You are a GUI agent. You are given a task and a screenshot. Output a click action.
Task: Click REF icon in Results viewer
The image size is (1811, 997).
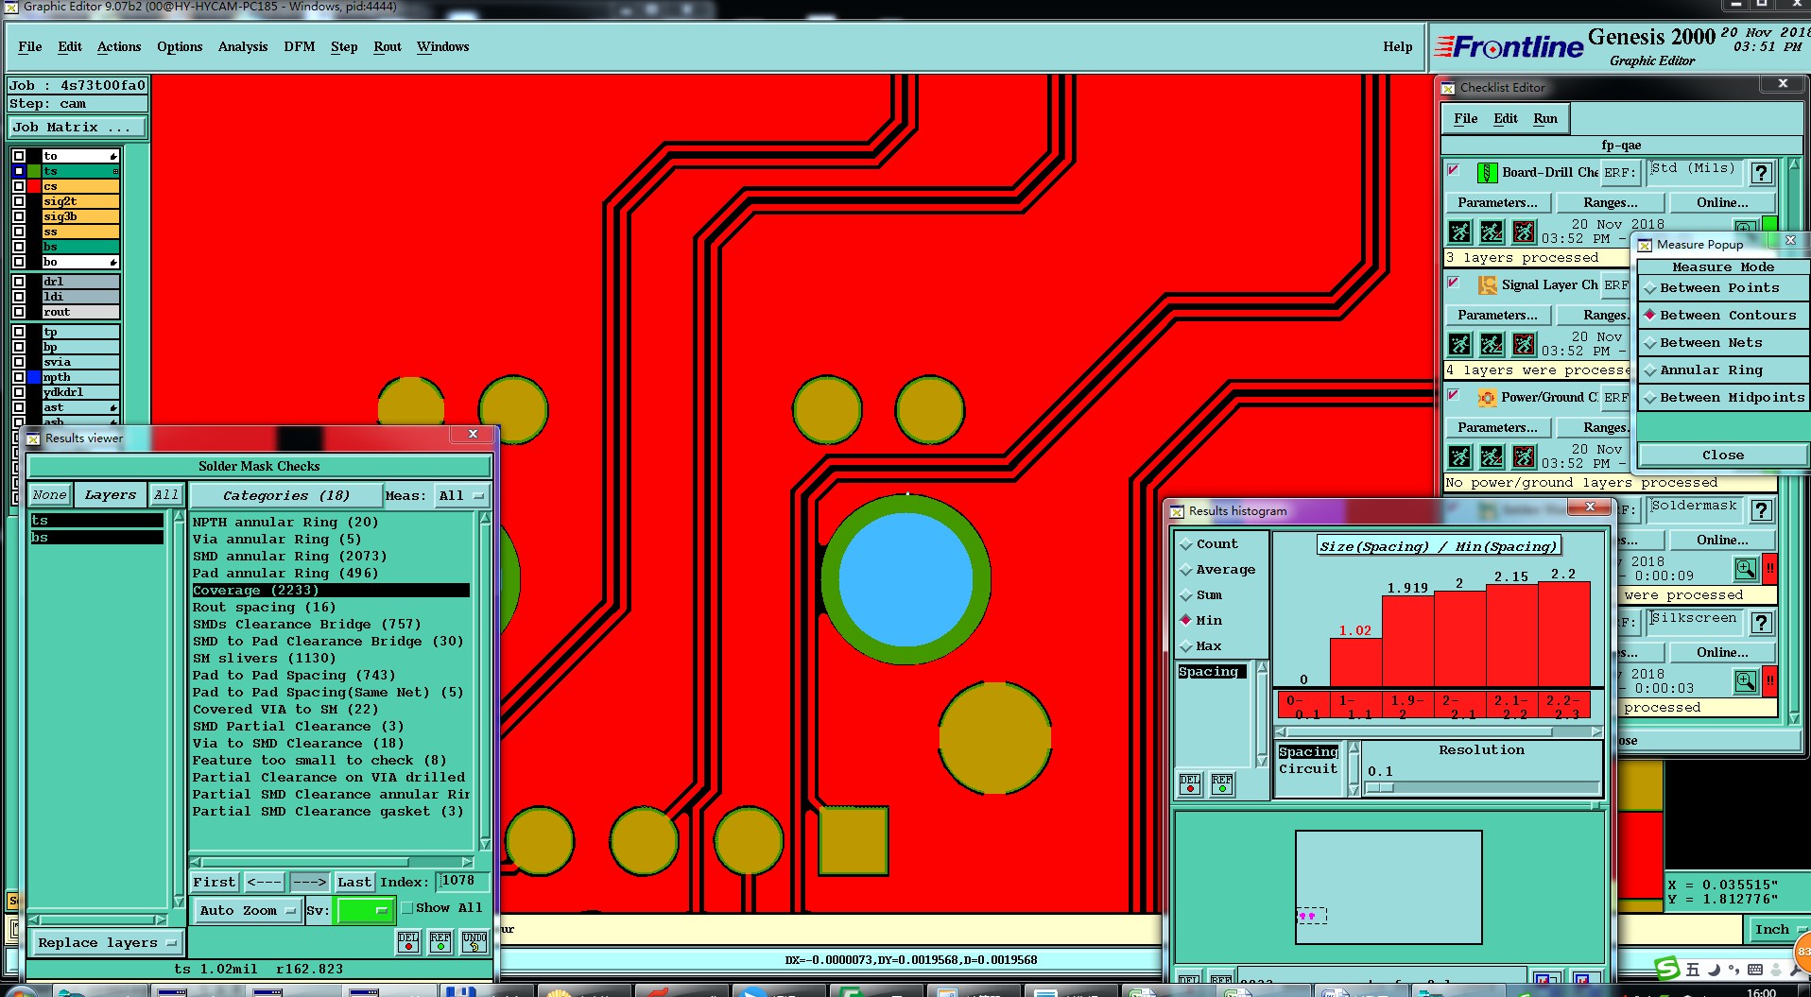(x=440, y=941)
